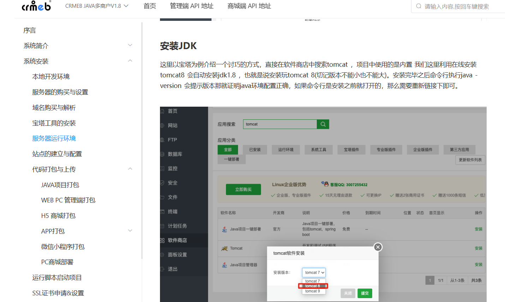Click the green 提交 button in the pictured tomcat install dialog
505x302 pixels.
pyautogui.click(x=365, y=293)
